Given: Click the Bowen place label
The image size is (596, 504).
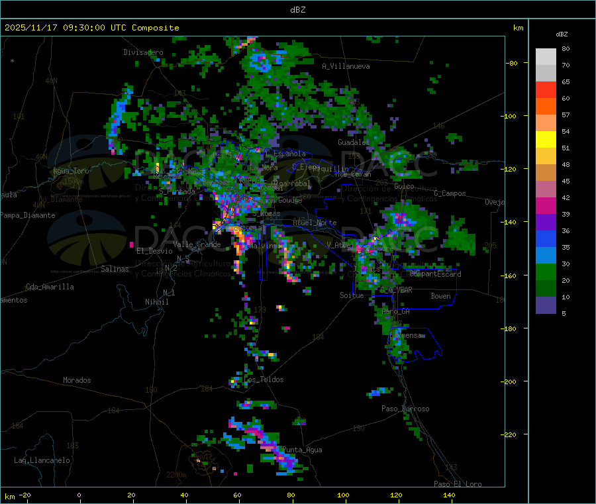Looking at the screenshot, I should (440, 296).
